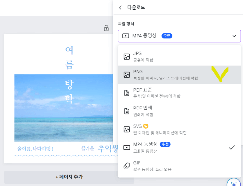The height and width of the screenshot is (186, 243).
Task: Select the 방학 vertical text on photo
Action: (69, 92)
